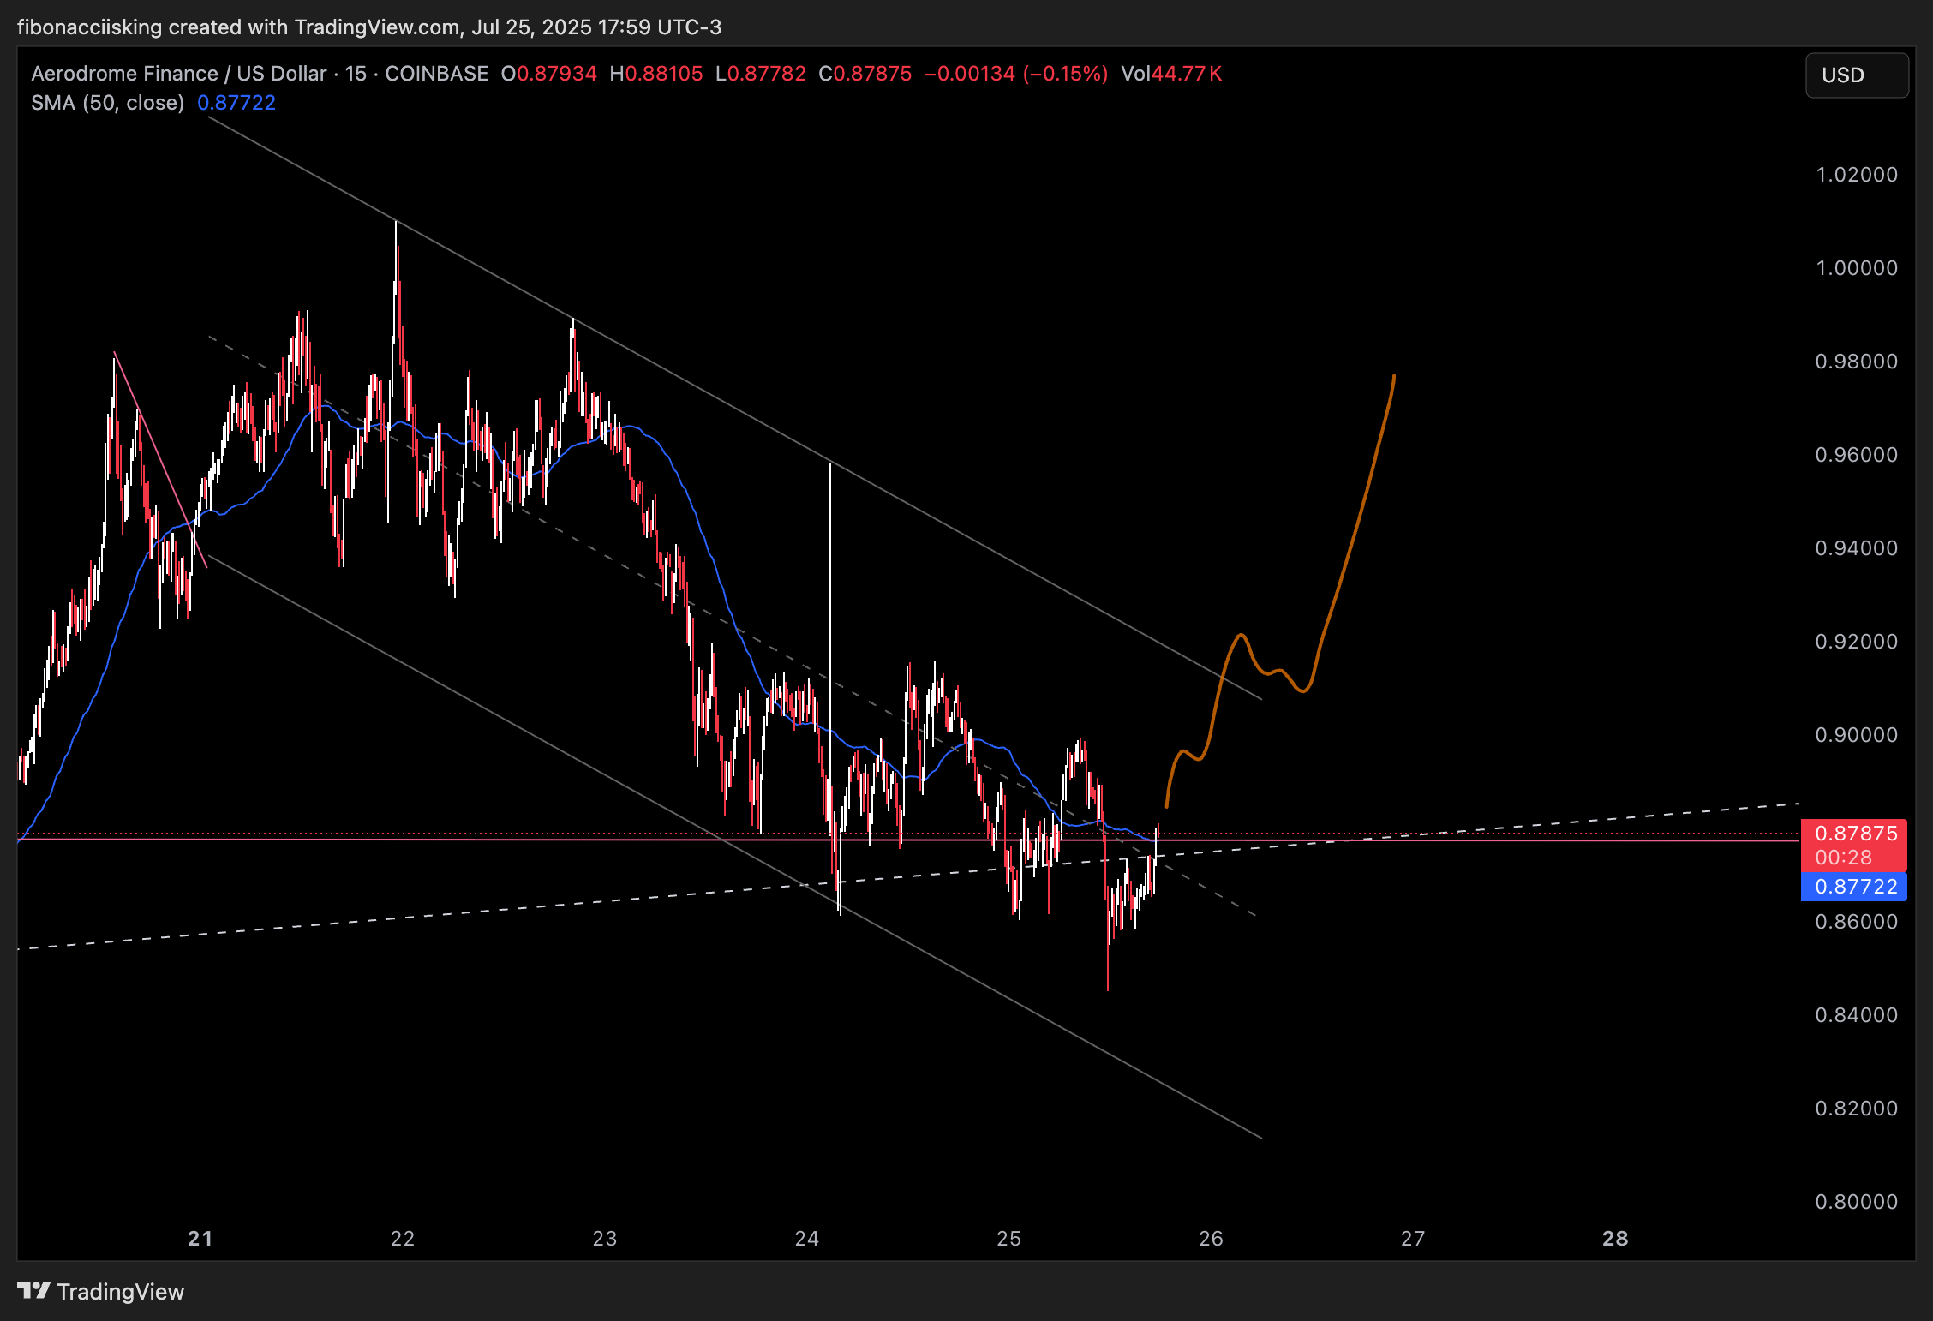The width and height of the screenshot is (1933, 1321).
Task: Click the open price O0.87934
Action: [x=549, y=74]
